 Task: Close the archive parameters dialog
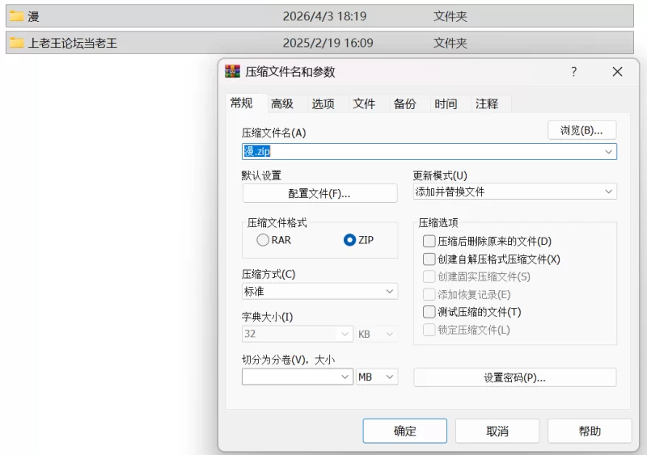pyautogui.click(x=617, y=72)
